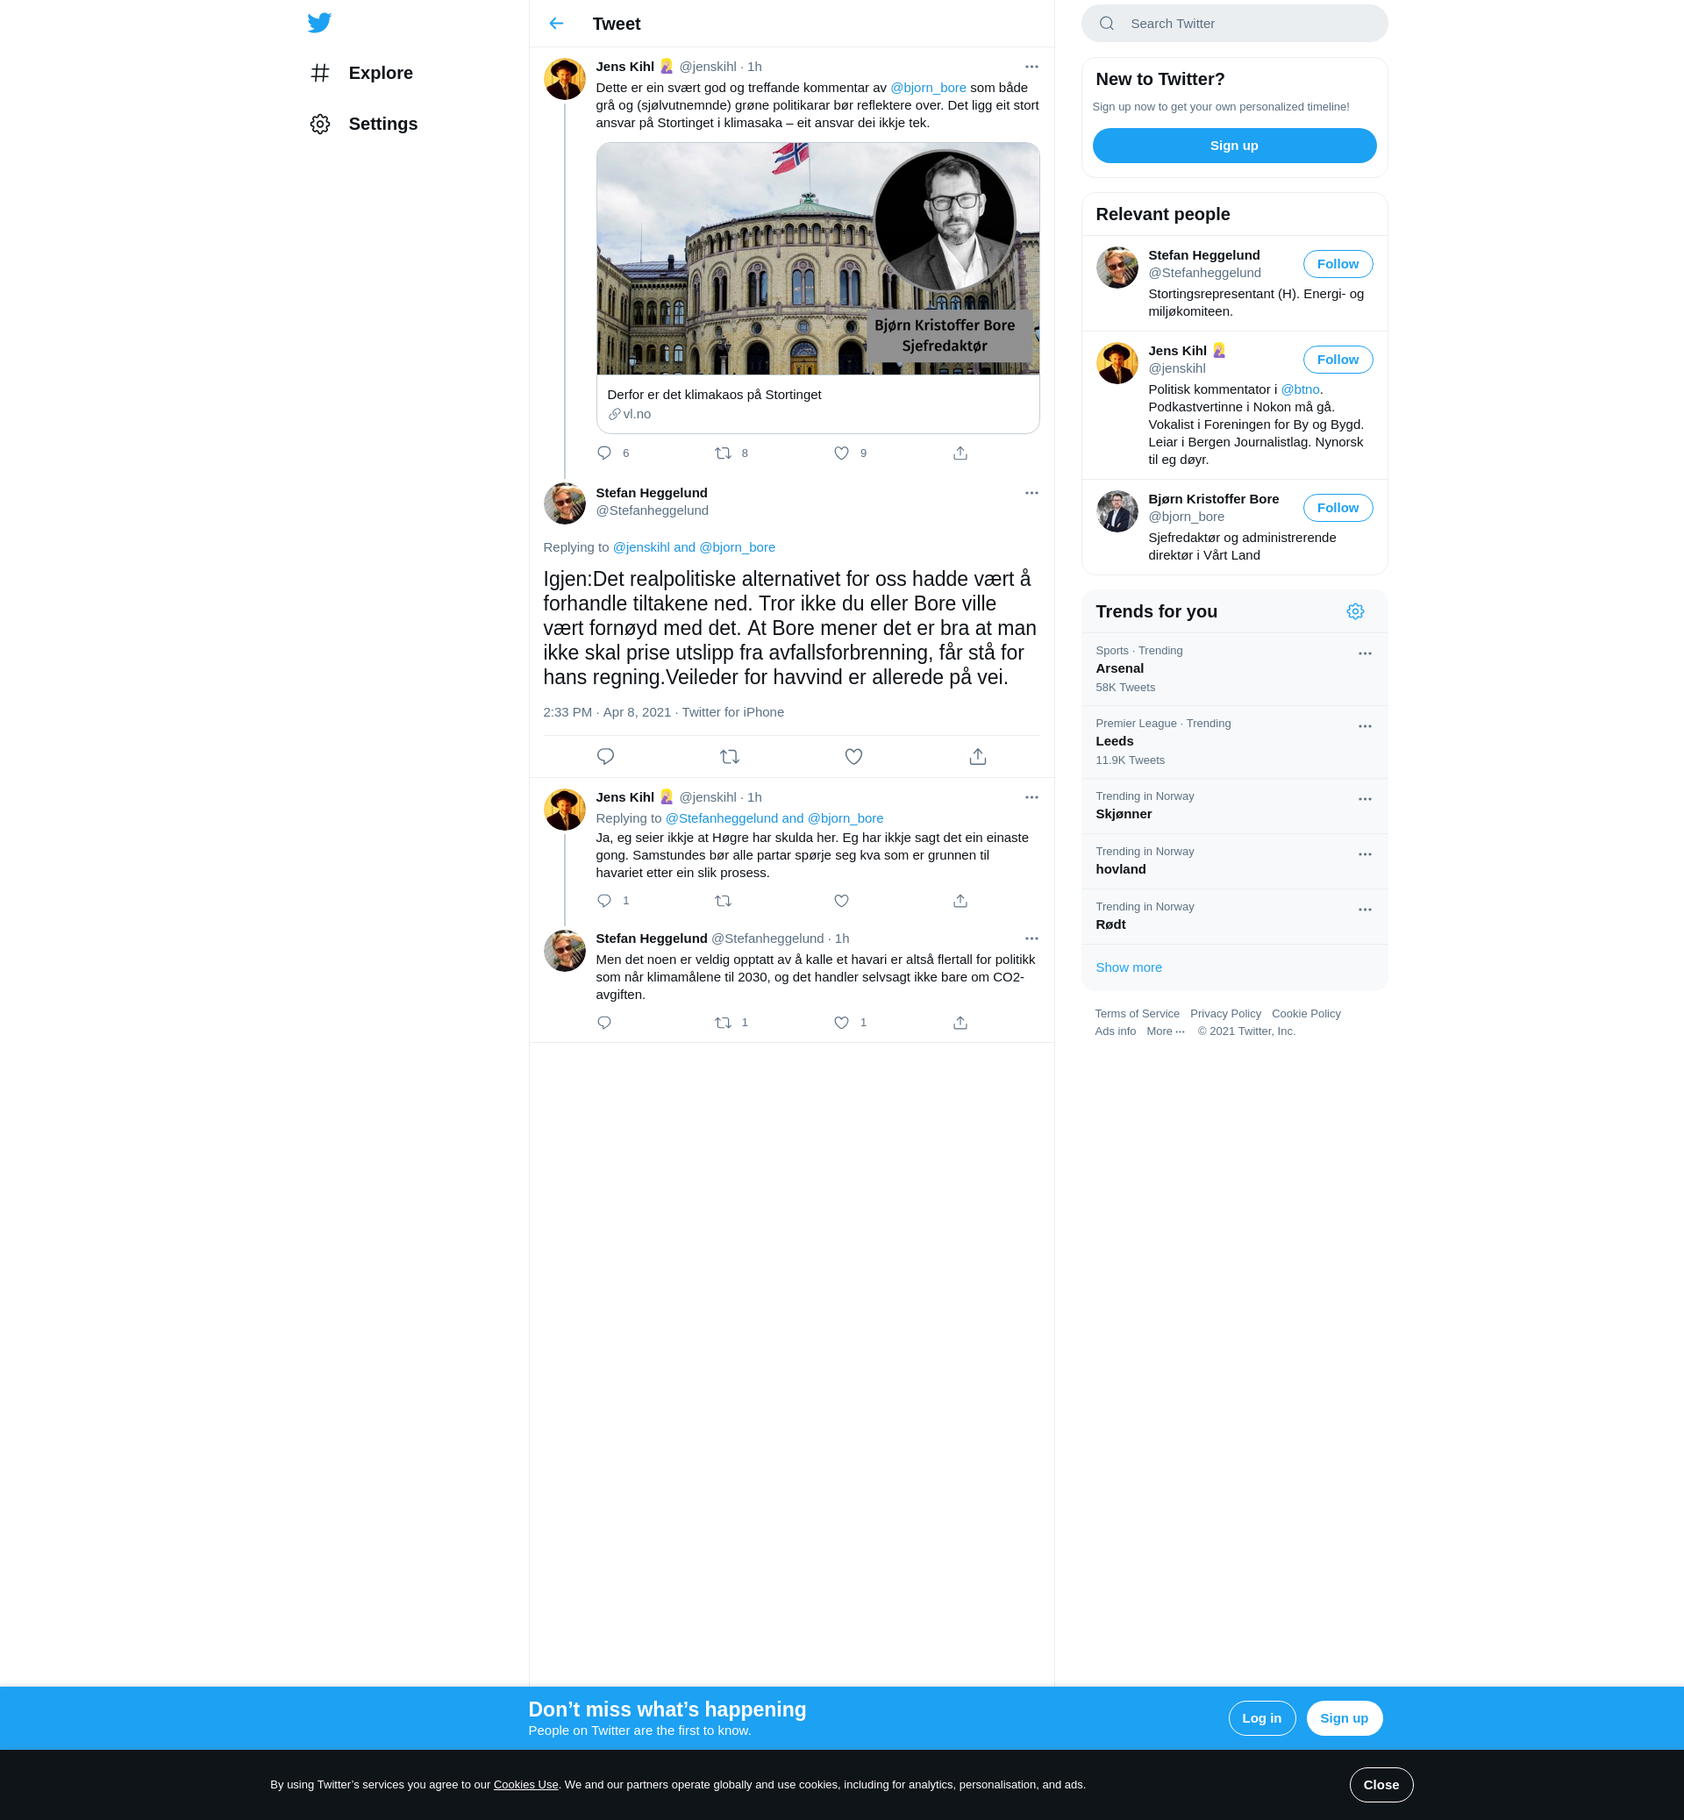Open the Explore menu item
The image size is (1684, 1820).
[x=380, y=73]
